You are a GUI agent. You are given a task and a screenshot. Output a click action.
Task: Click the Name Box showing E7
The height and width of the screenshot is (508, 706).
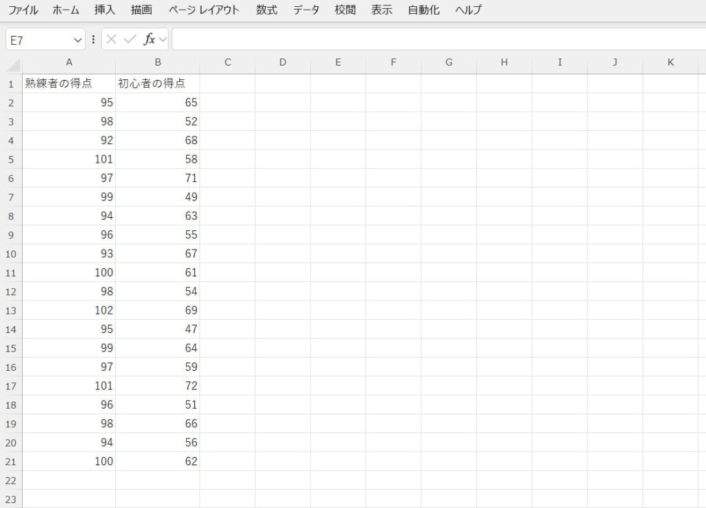[x=40, y=40]
